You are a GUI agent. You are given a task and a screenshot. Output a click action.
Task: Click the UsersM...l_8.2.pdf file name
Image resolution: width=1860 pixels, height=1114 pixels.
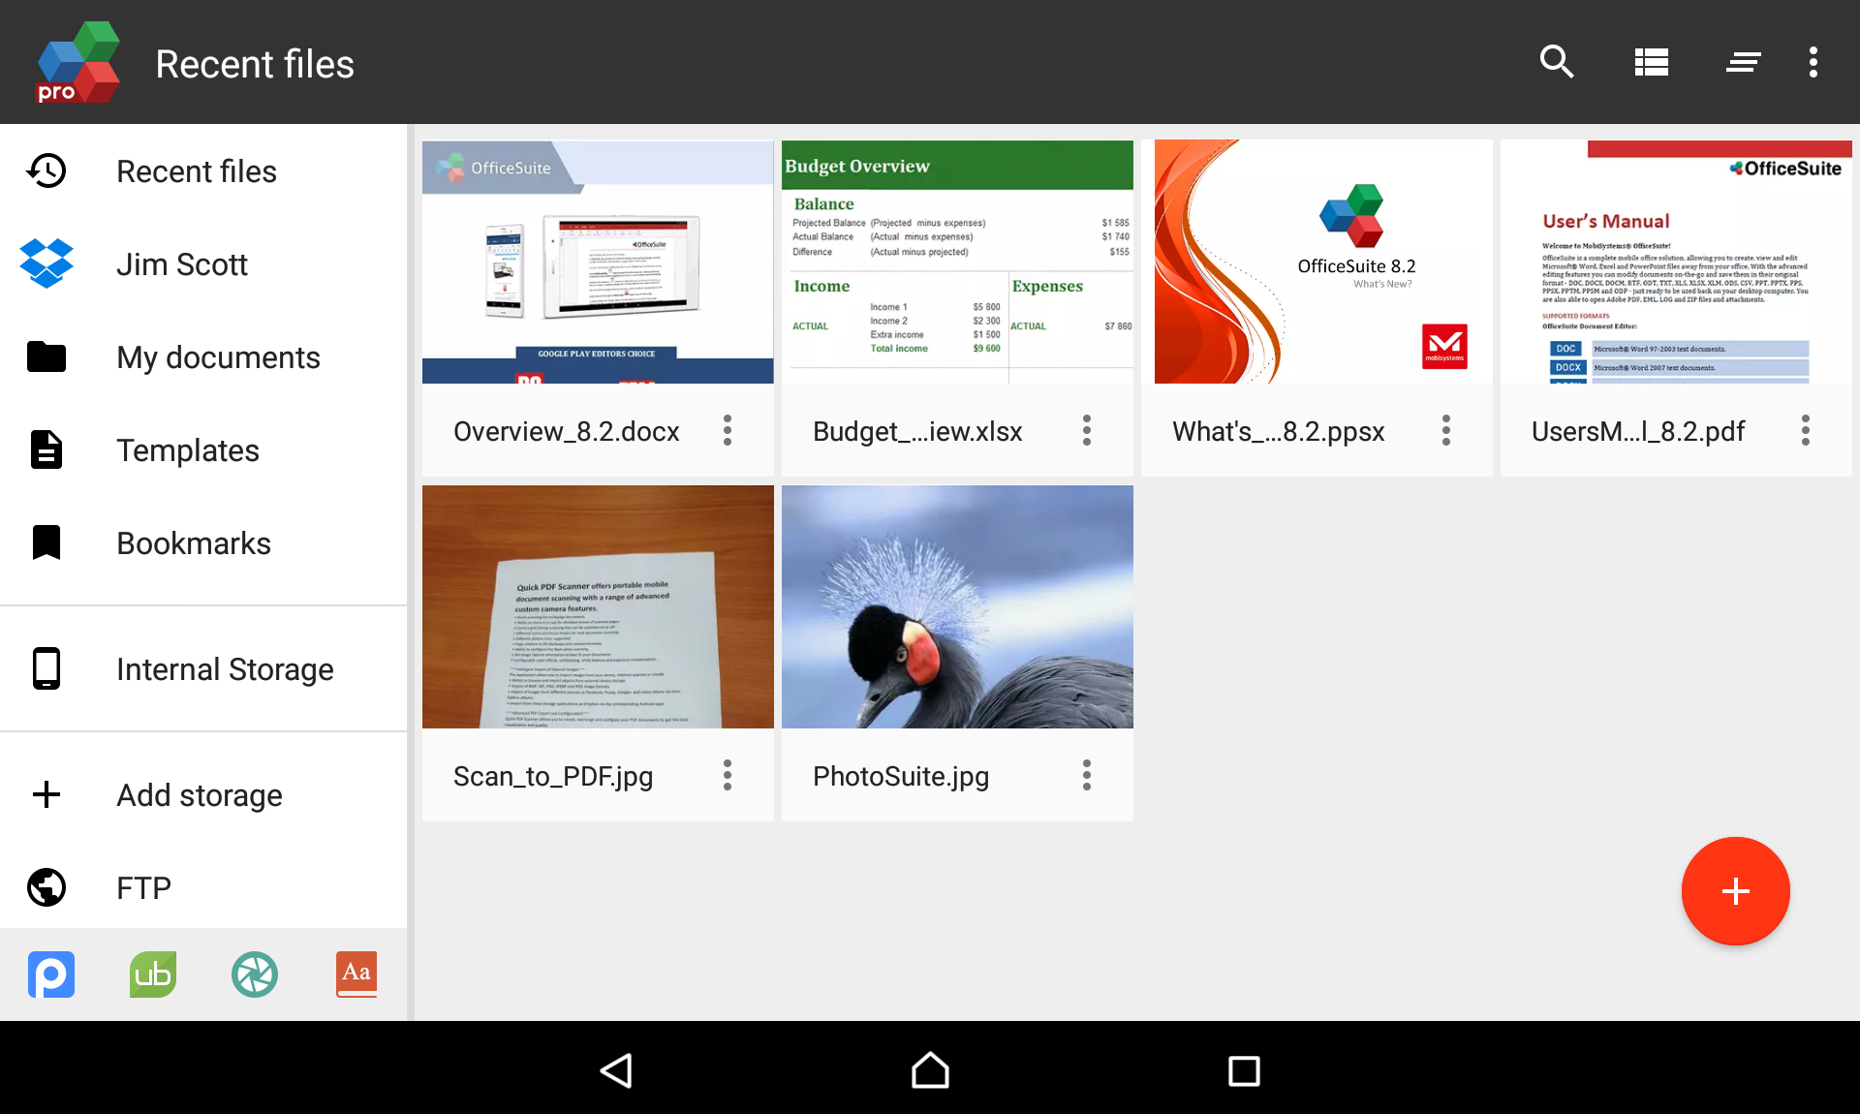(1638, 431)
